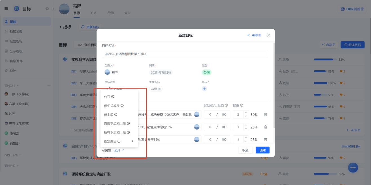The height and width of the screenshot is (185, 371).
Task: Click info icon beside 权重 header
Action: click(242, 105)
